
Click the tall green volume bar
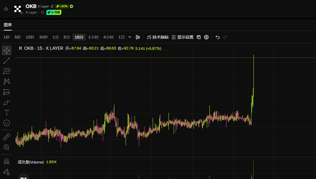[x=253, y=170]
